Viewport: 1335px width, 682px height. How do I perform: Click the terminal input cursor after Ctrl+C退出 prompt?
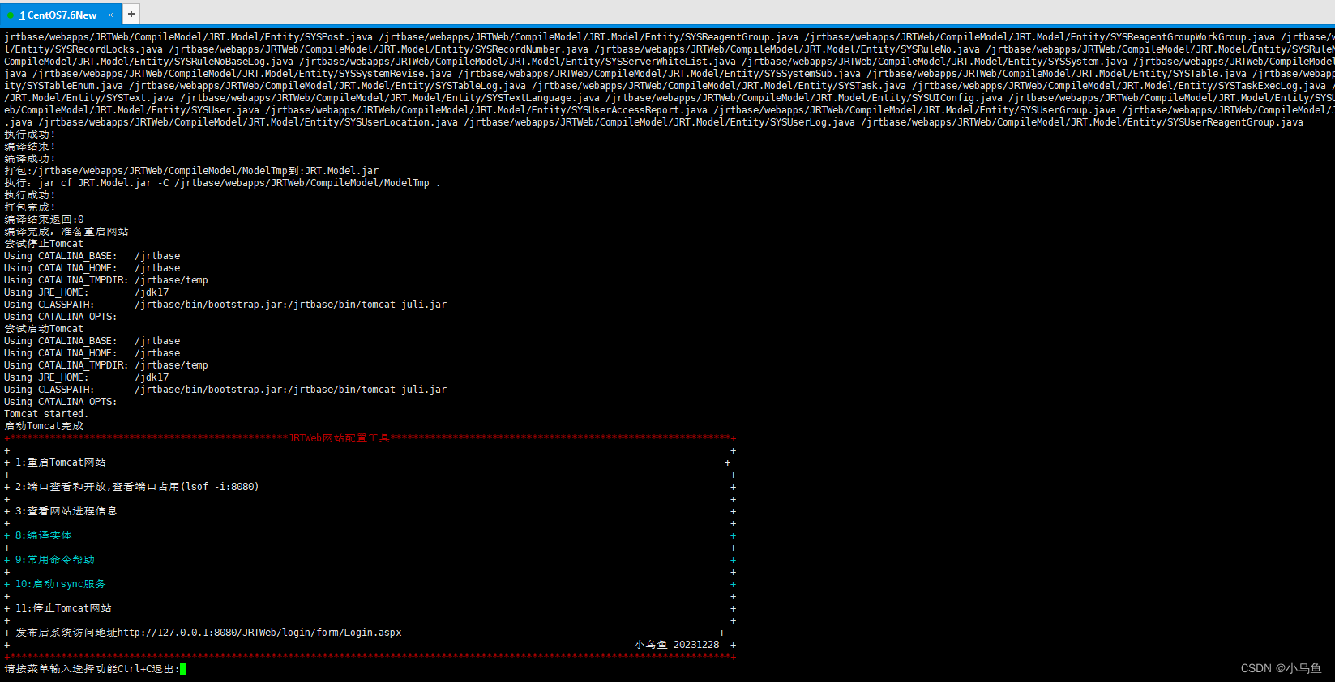point(183,669)
